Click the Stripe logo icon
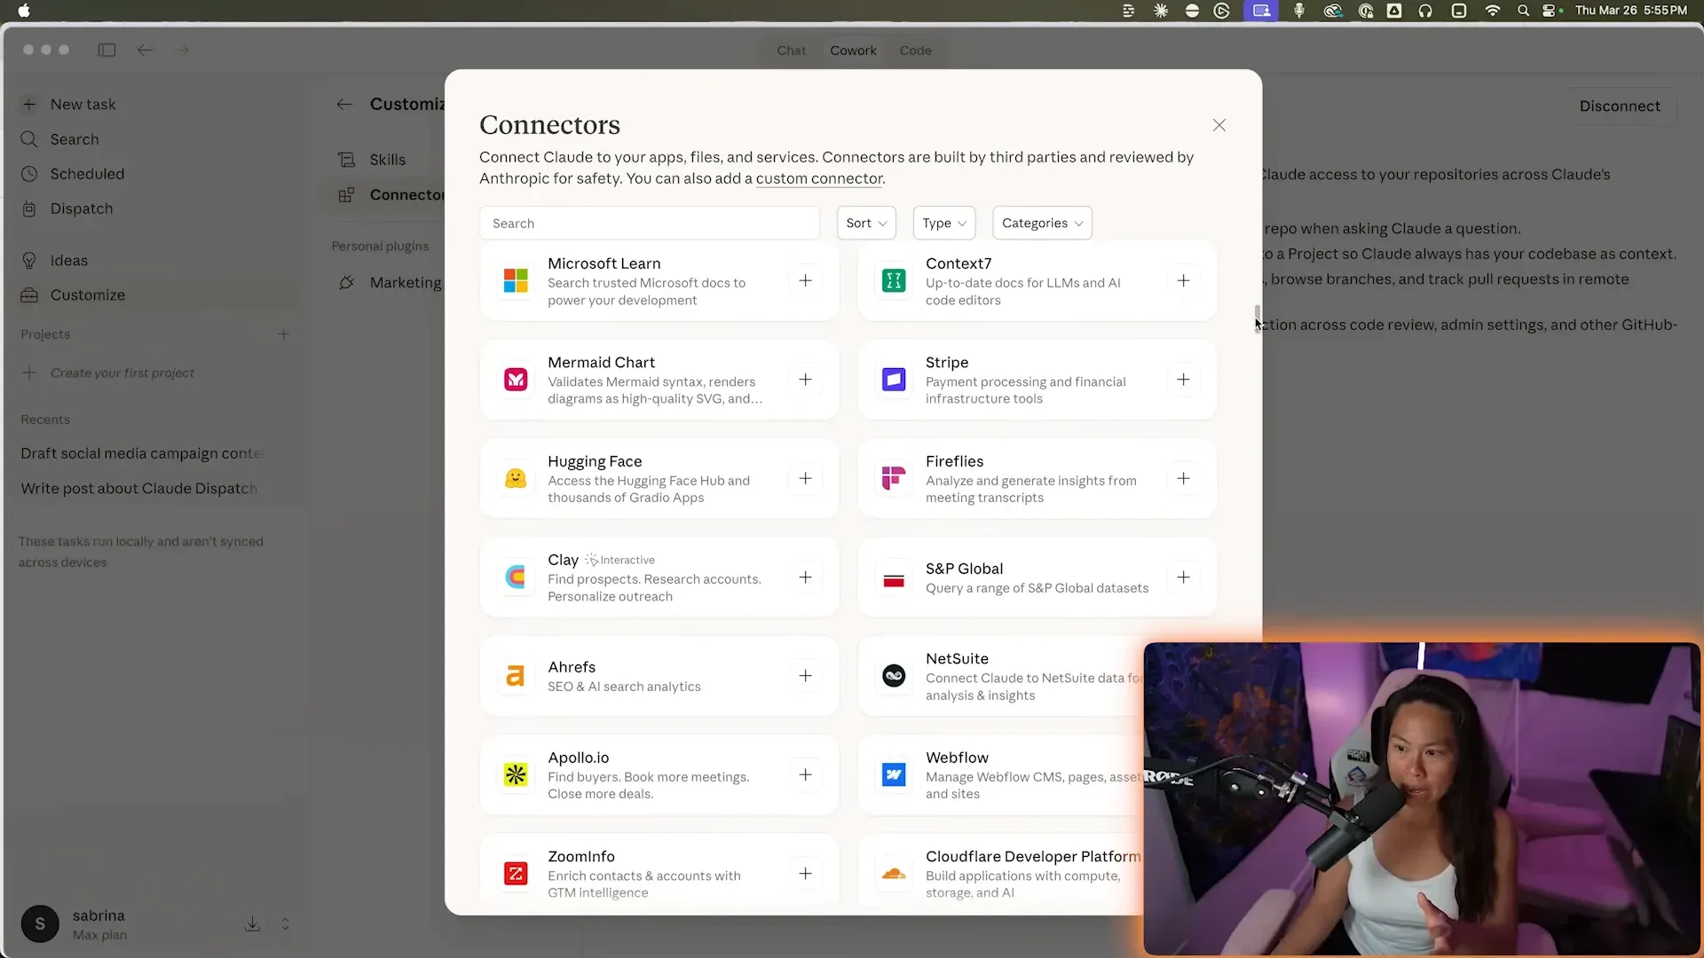This screenshot has height=958, width=1704. point(894,380)
